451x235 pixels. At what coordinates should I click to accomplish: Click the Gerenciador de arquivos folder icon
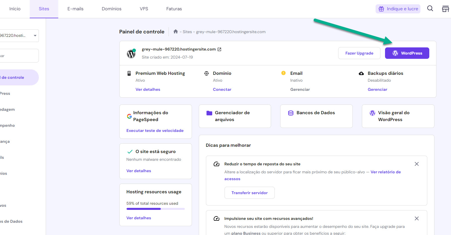pos(209,113)
